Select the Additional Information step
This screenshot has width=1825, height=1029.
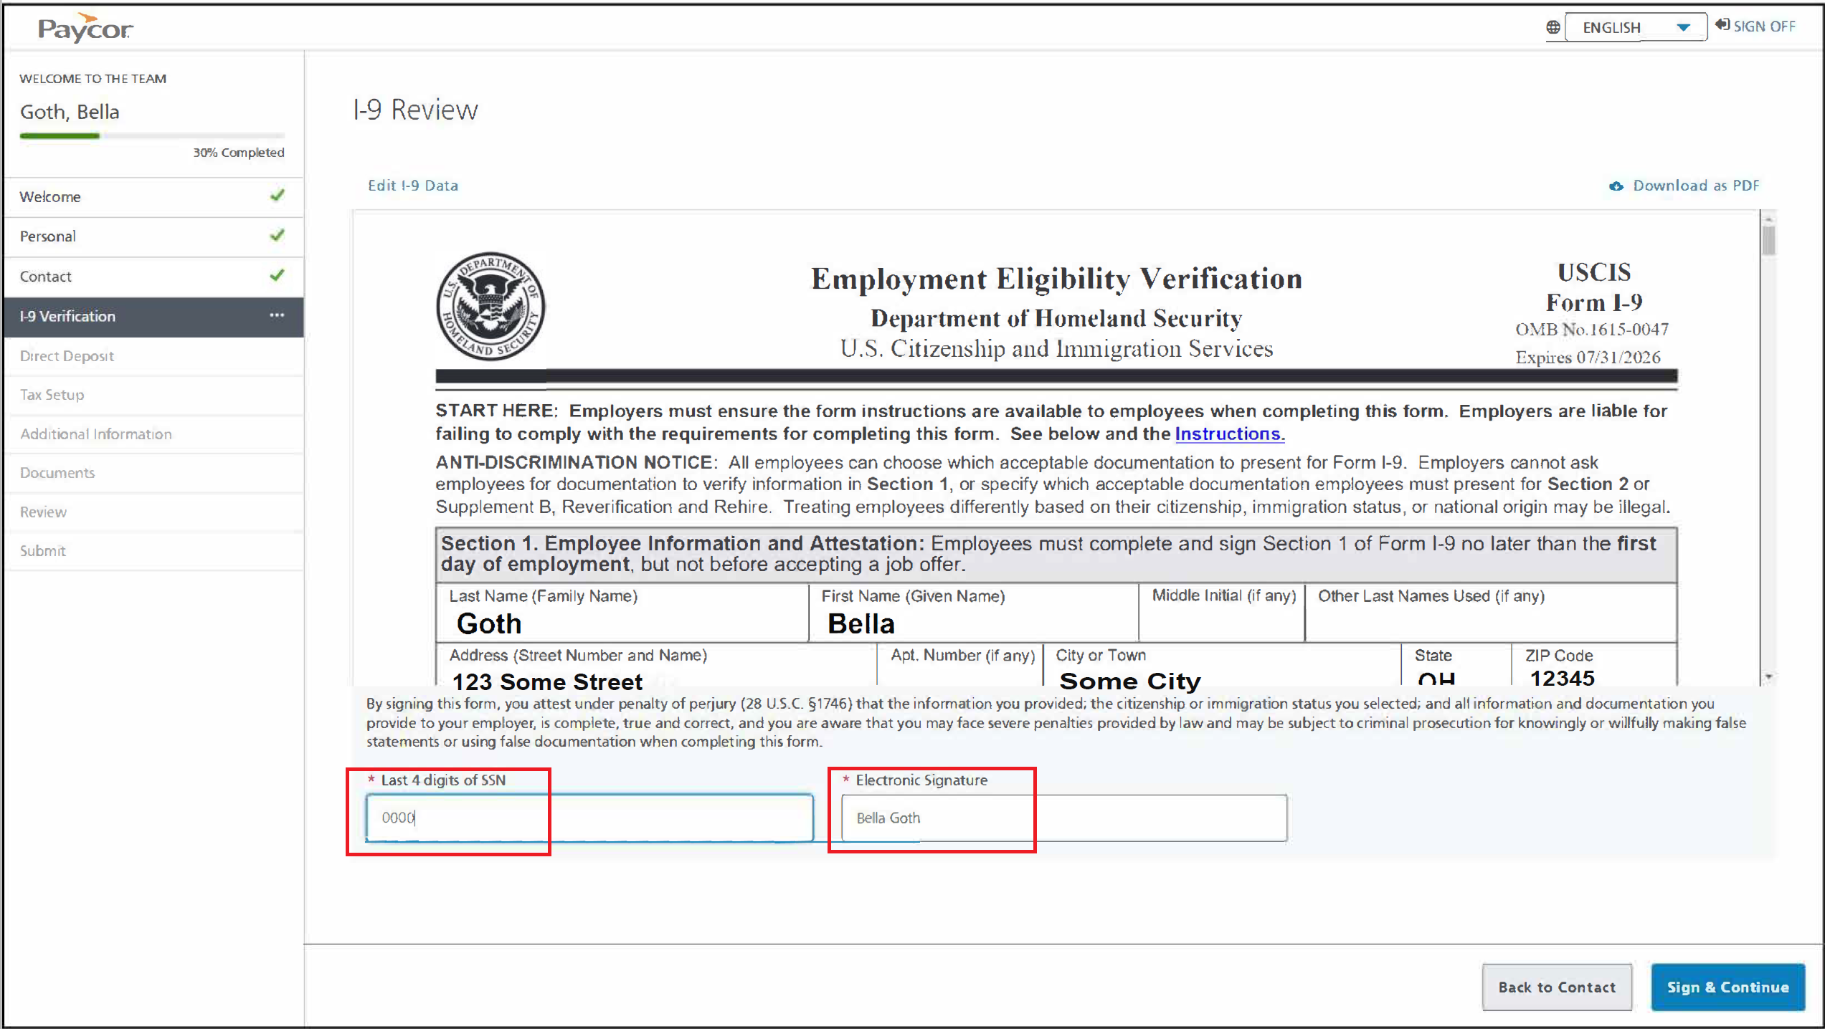[95, 434]
